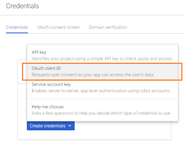Choose the API key menu entry
The image size is (185, 146).
tap(103, 55)
